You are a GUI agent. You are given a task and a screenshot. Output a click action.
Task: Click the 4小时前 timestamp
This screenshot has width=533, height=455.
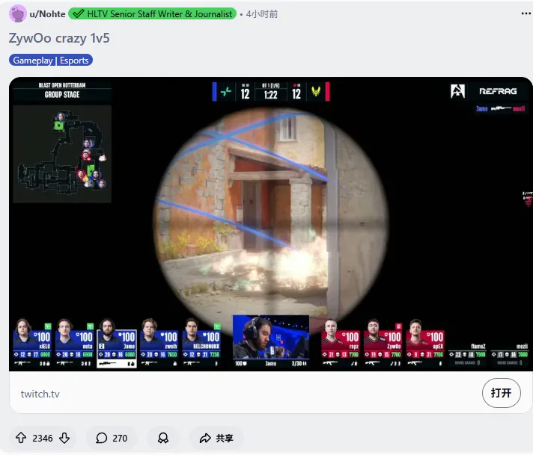click(x=262, y=13)
